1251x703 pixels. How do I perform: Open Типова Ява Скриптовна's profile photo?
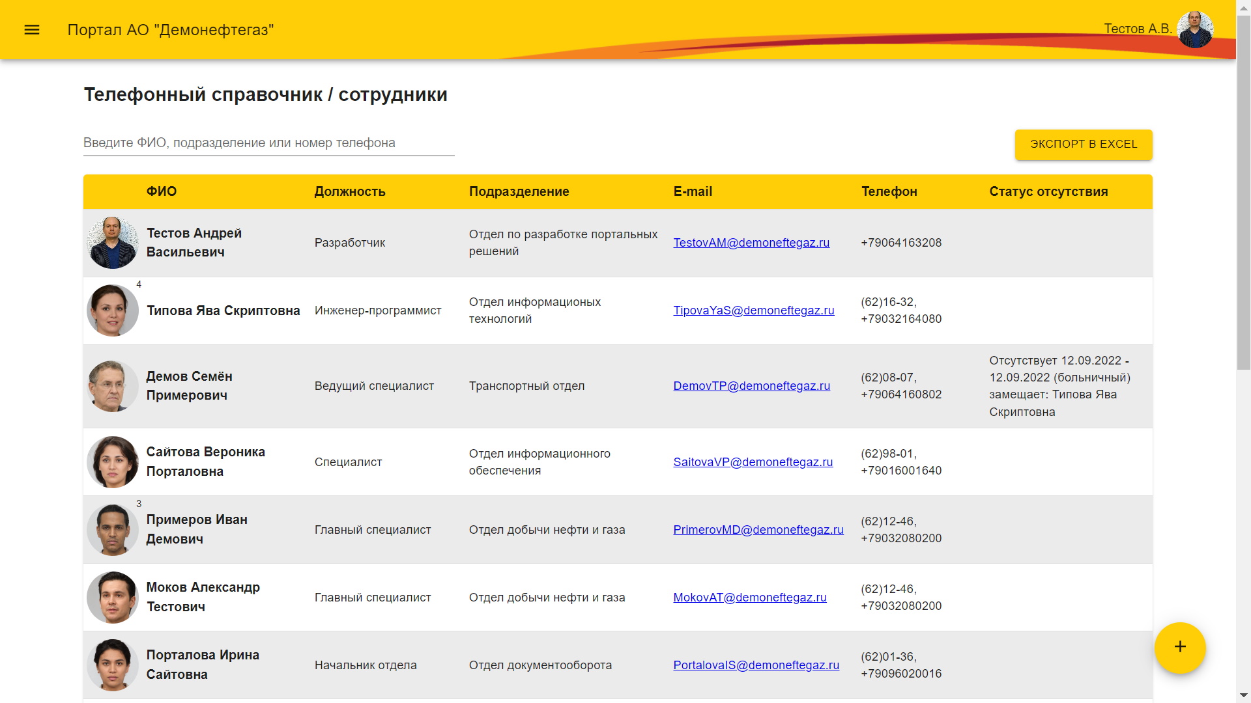click(112, 310)
